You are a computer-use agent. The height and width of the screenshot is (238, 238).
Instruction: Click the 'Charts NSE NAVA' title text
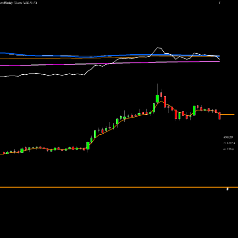click(x=25, y=3)
